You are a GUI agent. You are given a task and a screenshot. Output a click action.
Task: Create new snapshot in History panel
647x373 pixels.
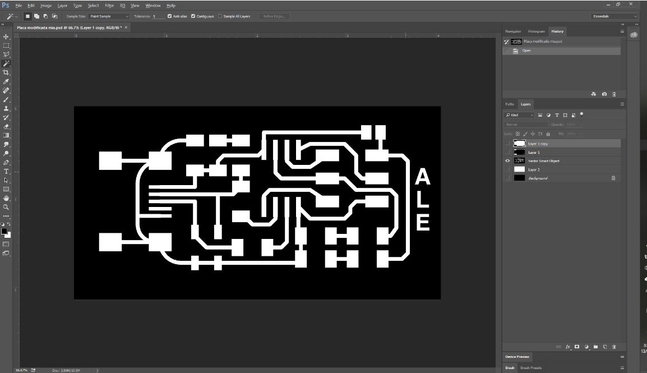(604, 94)
